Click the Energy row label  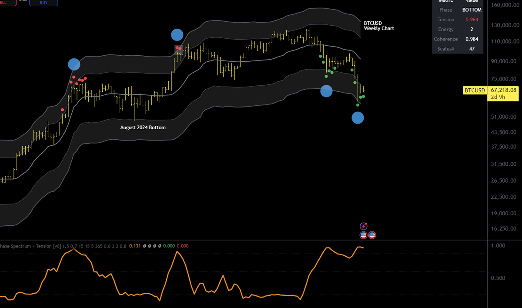[446, 29]
